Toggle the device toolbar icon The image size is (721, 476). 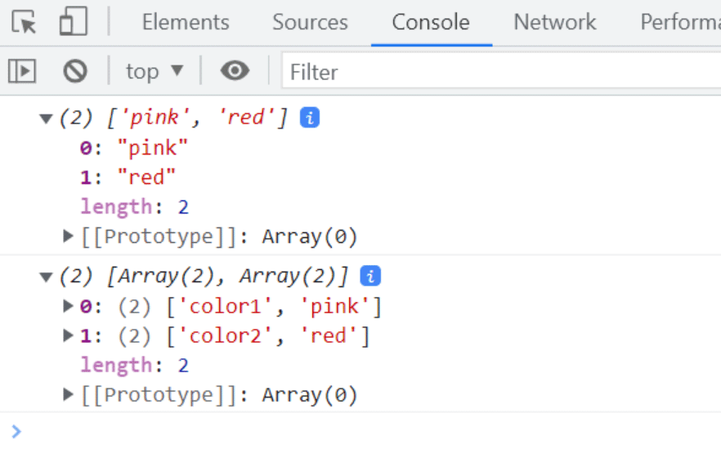click(x=73, y=22)
